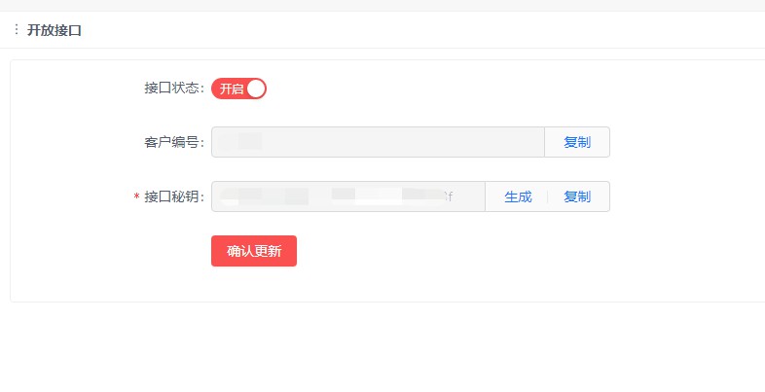Viewport: 765px width, 392px height.
Task: Copy the secret key with its 复制 button
Action: 577,196
